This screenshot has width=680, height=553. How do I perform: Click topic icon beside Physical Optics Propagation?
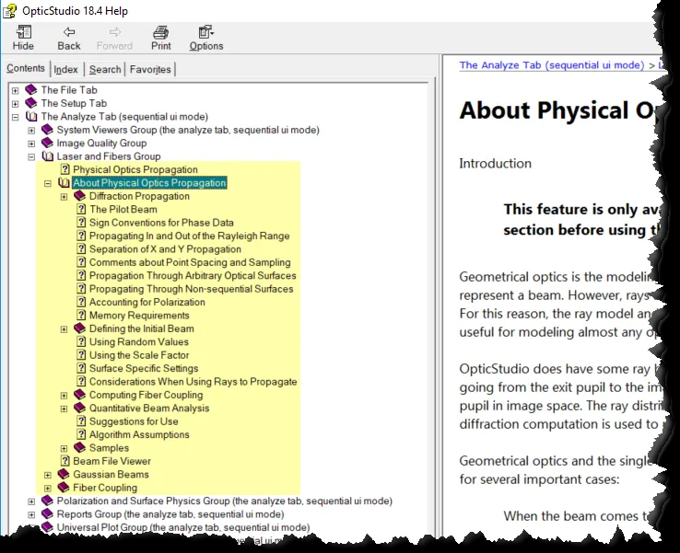65,169
